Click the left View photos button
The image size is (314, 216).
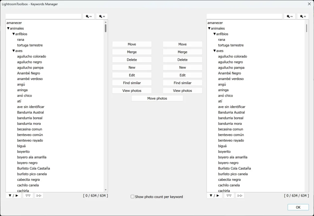[x=132, y=91]
